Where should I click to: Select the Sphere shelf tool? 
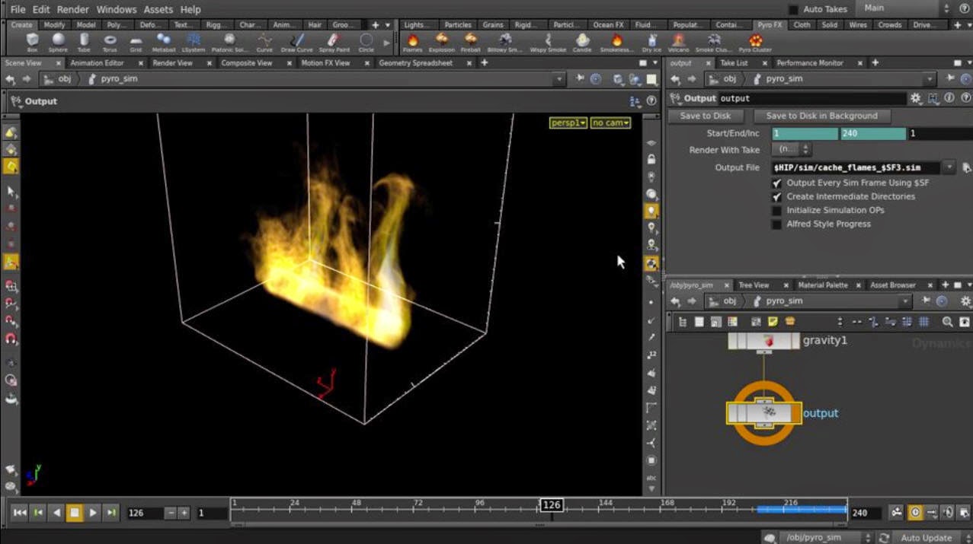coord(58,42)
